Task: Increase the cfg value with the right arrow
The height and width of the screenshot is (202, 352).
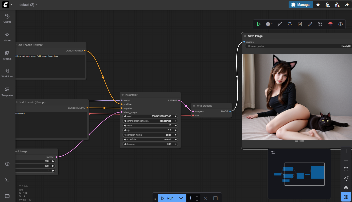Action: [x=175, y=130]
